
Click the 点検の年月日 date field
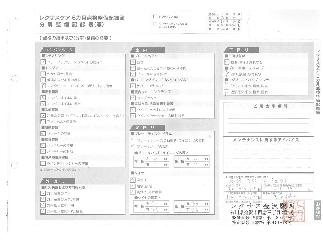pyautogui.click(x=243, y=188)
